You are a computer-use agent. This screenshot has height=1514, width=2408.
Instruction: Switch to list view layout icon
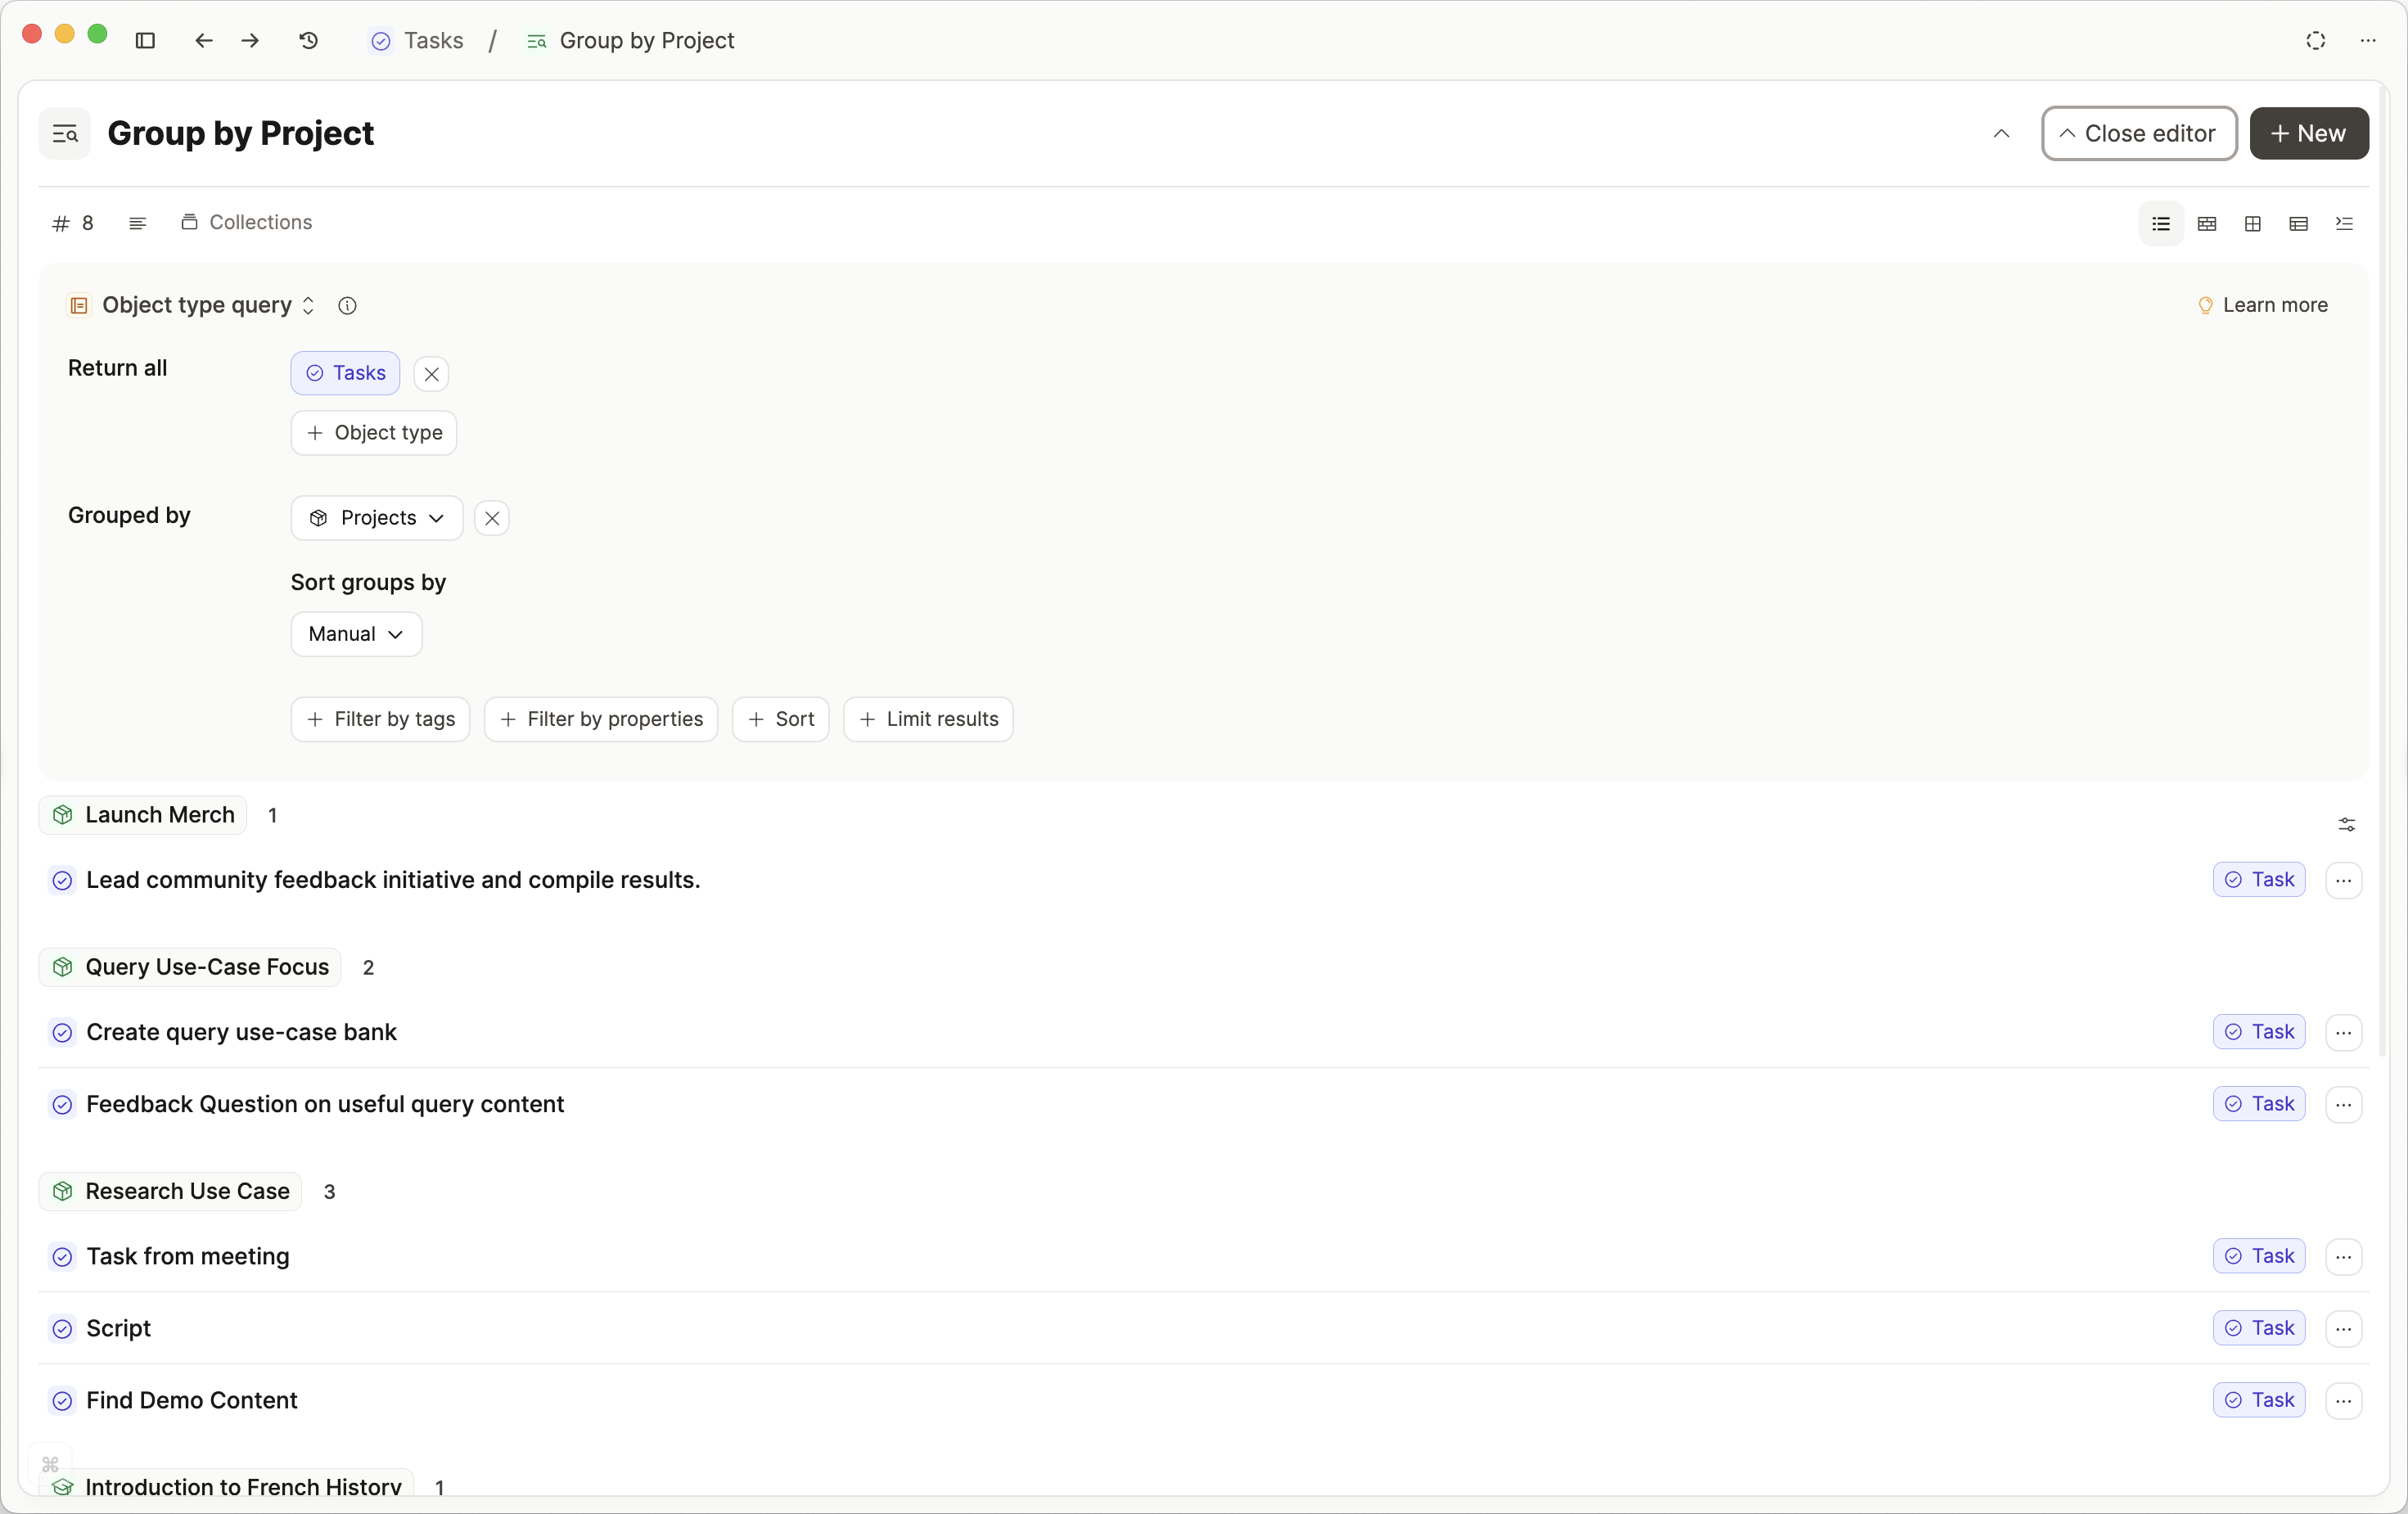pos(2160,223)
